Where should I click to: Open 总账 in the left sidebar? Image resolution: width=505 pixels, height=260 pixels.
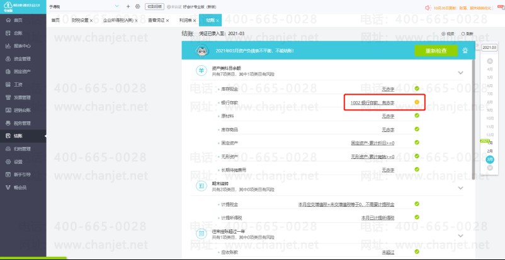click(x=18, y=33)
